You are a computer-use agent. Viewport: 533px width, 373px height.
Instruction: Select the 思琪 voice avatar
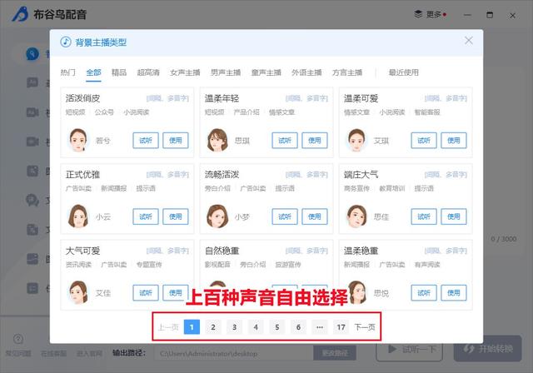pos(217,140)
